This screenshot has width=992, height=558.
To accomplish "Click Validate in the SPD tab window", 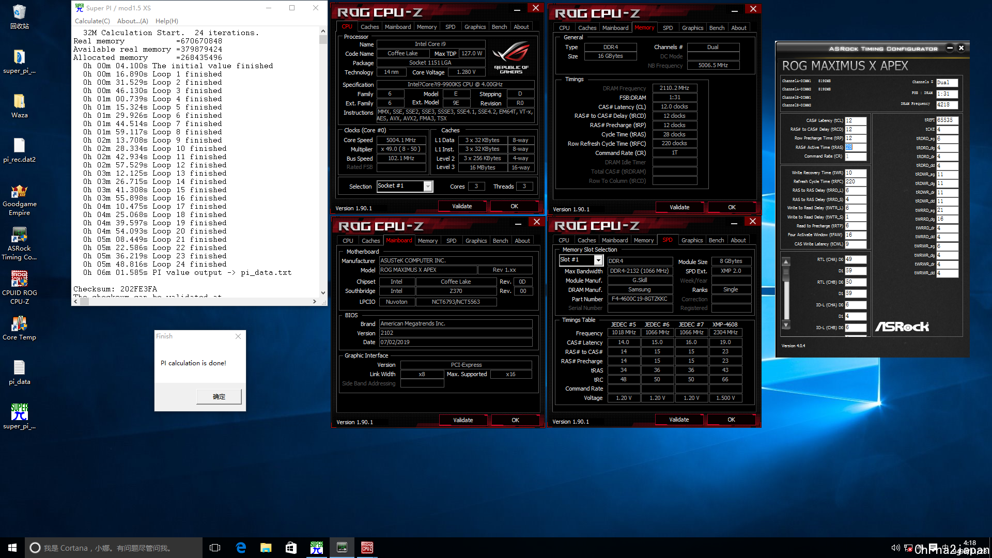I will coord(679,420).
